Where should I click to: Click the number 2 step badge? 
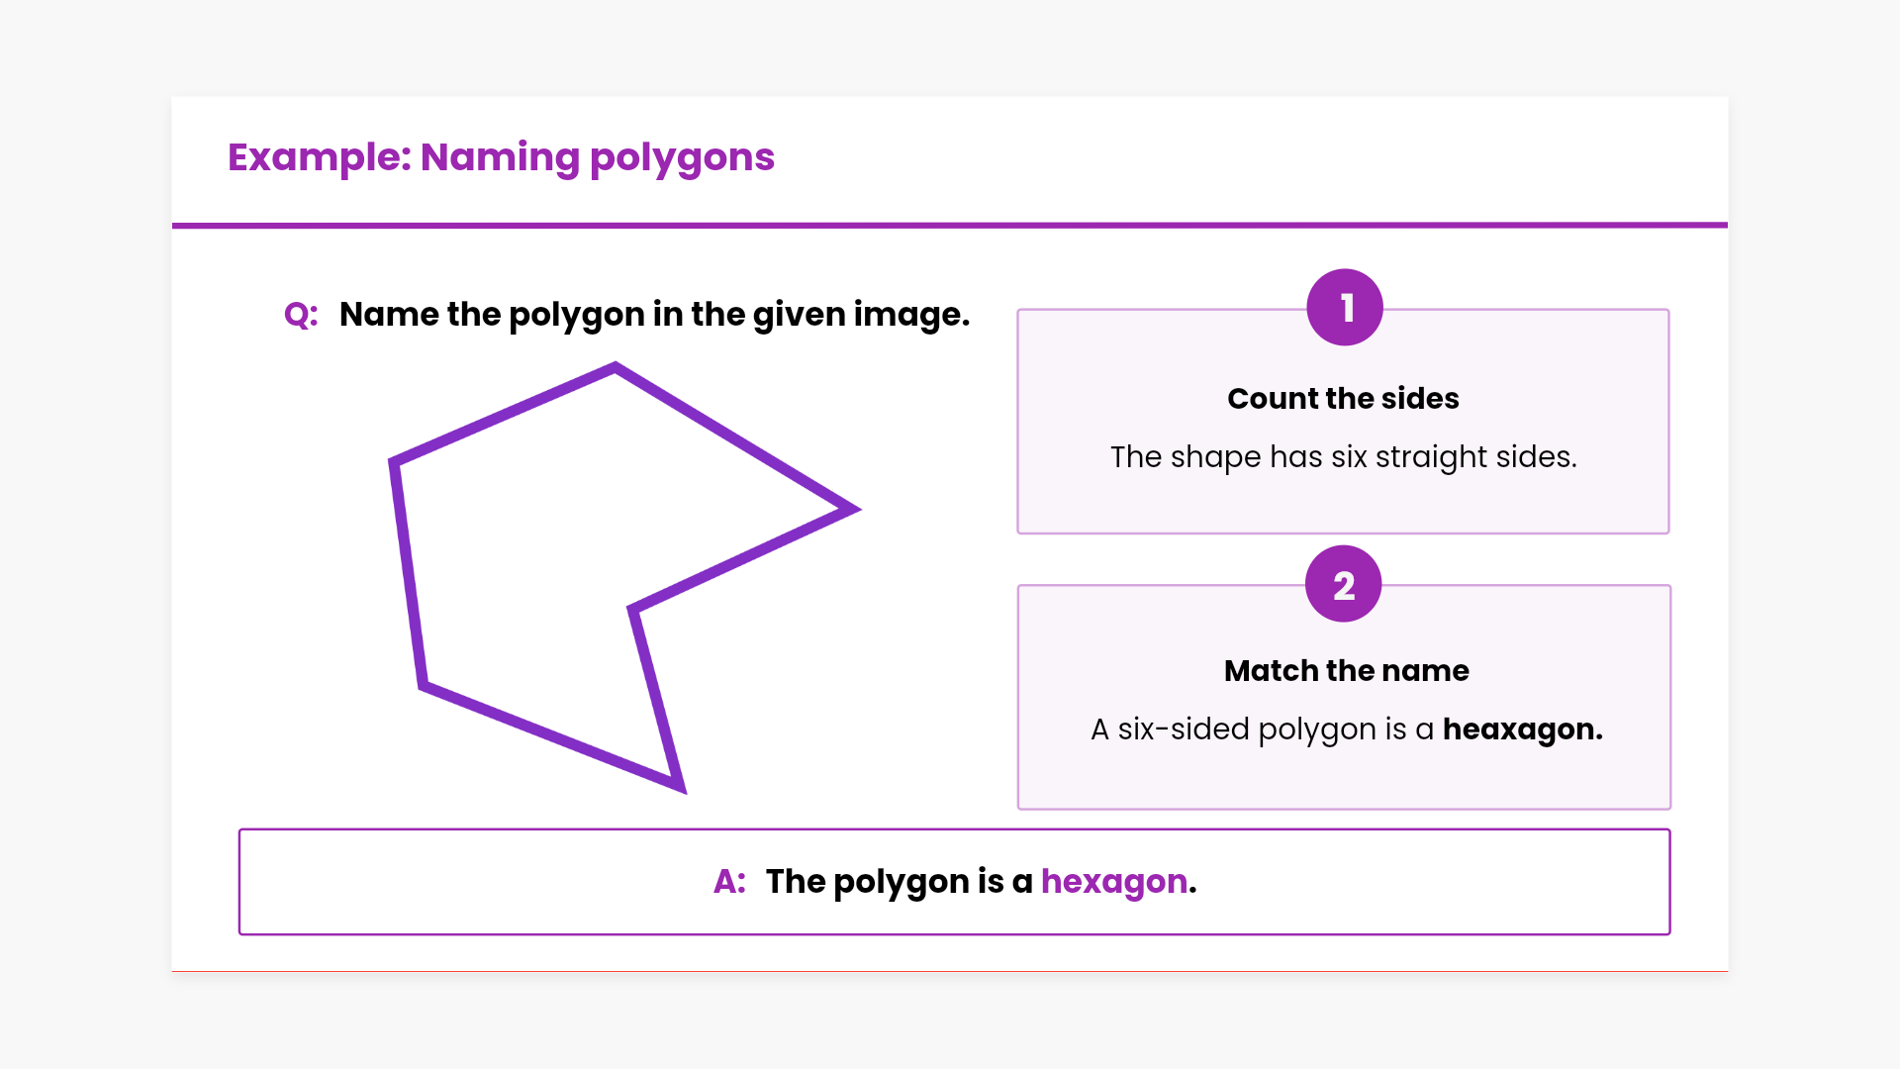pos(1343,584)
